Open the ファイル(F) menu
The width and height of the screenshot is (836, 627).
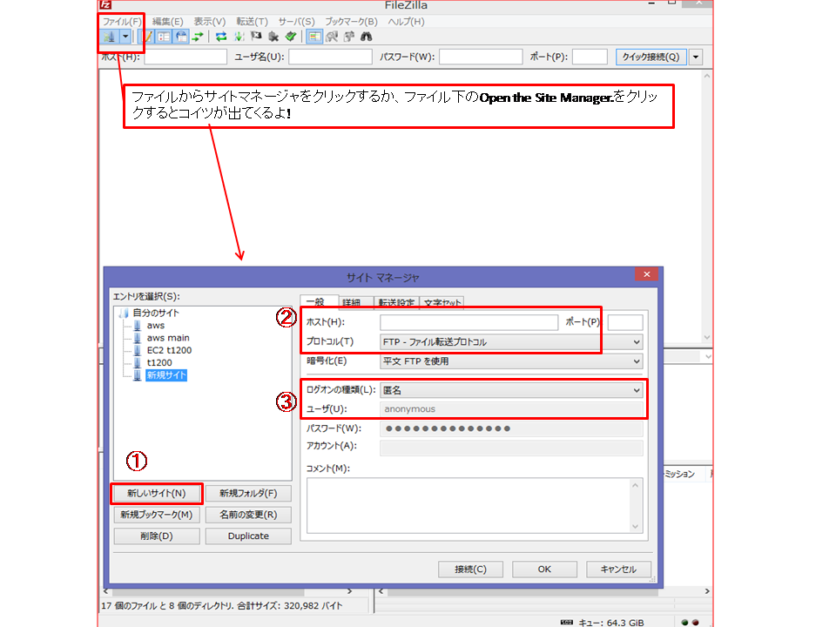[122, 21]
